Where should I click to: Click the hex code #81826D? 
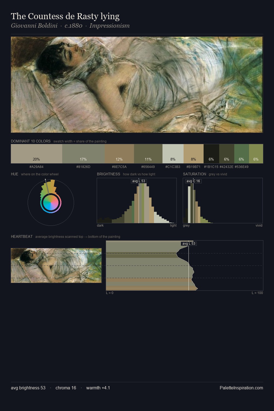click(x=83, y=167)
